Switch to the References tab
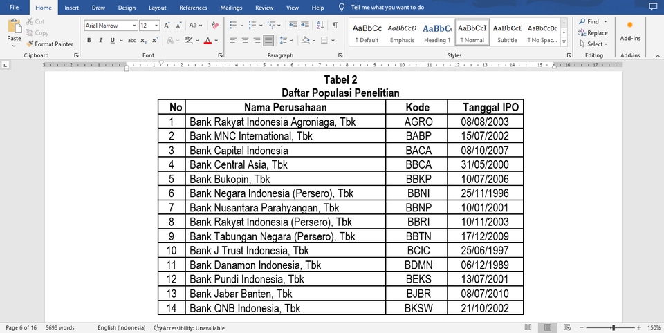The width and height of the screenshot is (664, 333). pos(193,8)
